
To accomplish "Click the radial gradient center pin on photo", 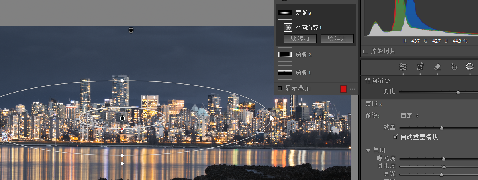I will pos(122,118).
